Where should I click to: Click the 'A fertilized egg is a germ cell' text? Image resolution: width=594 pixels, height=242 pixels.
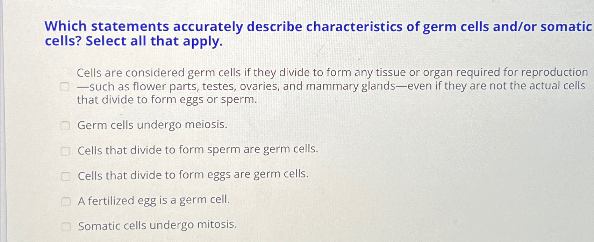(x=154, y=200)
